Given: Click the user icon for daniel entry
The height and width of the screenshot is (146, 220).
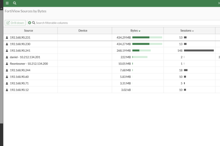Looking at the screenshot, I should point(7,57).
